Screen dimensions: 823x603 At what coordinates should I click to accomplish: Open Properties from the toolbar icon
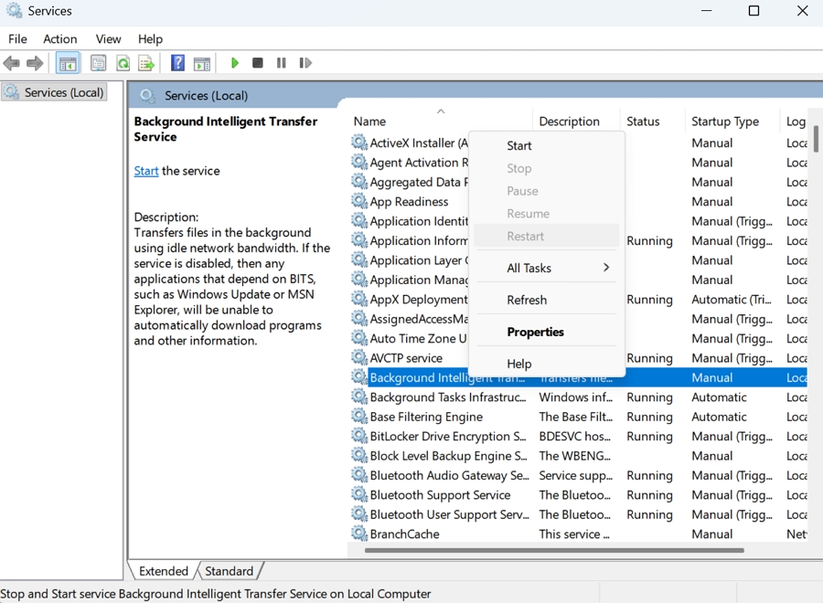(x=98, y=63)
